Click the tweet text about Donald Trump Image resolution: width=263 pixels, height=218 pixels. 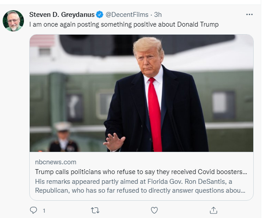click(124, 24)
